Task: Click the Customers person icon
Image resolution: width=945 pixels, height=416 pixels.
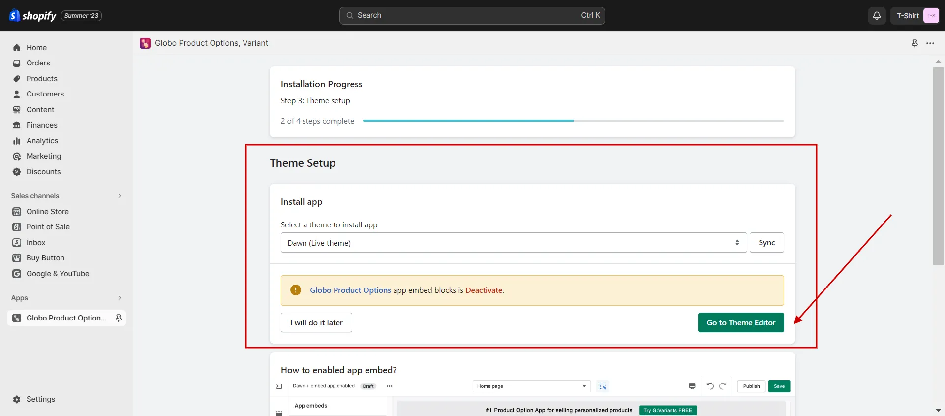Action: pos(17,94)
